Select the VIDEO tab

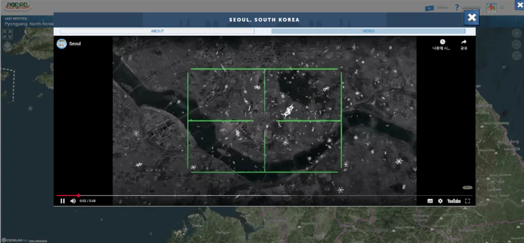pyautogui.click(x=368, y=31)
